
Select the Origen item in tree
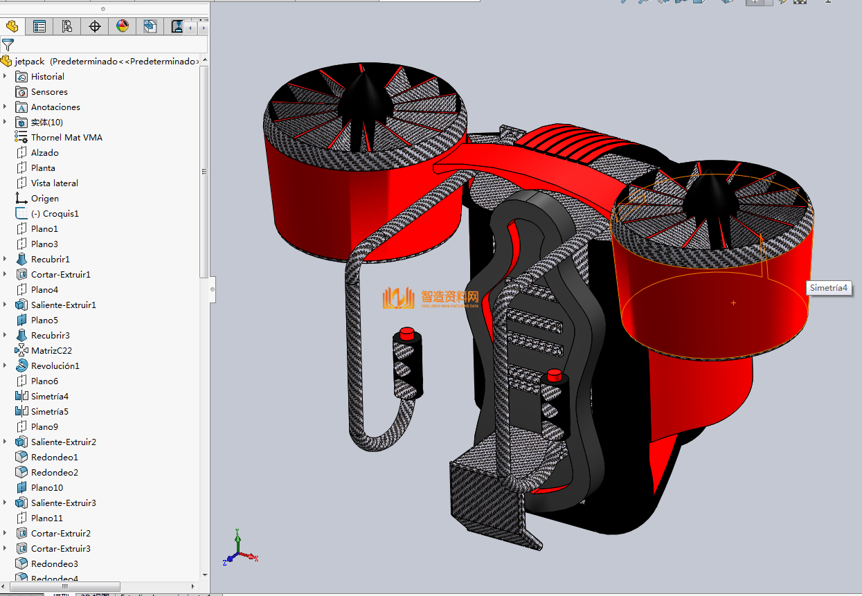click(x=44, y=199)
